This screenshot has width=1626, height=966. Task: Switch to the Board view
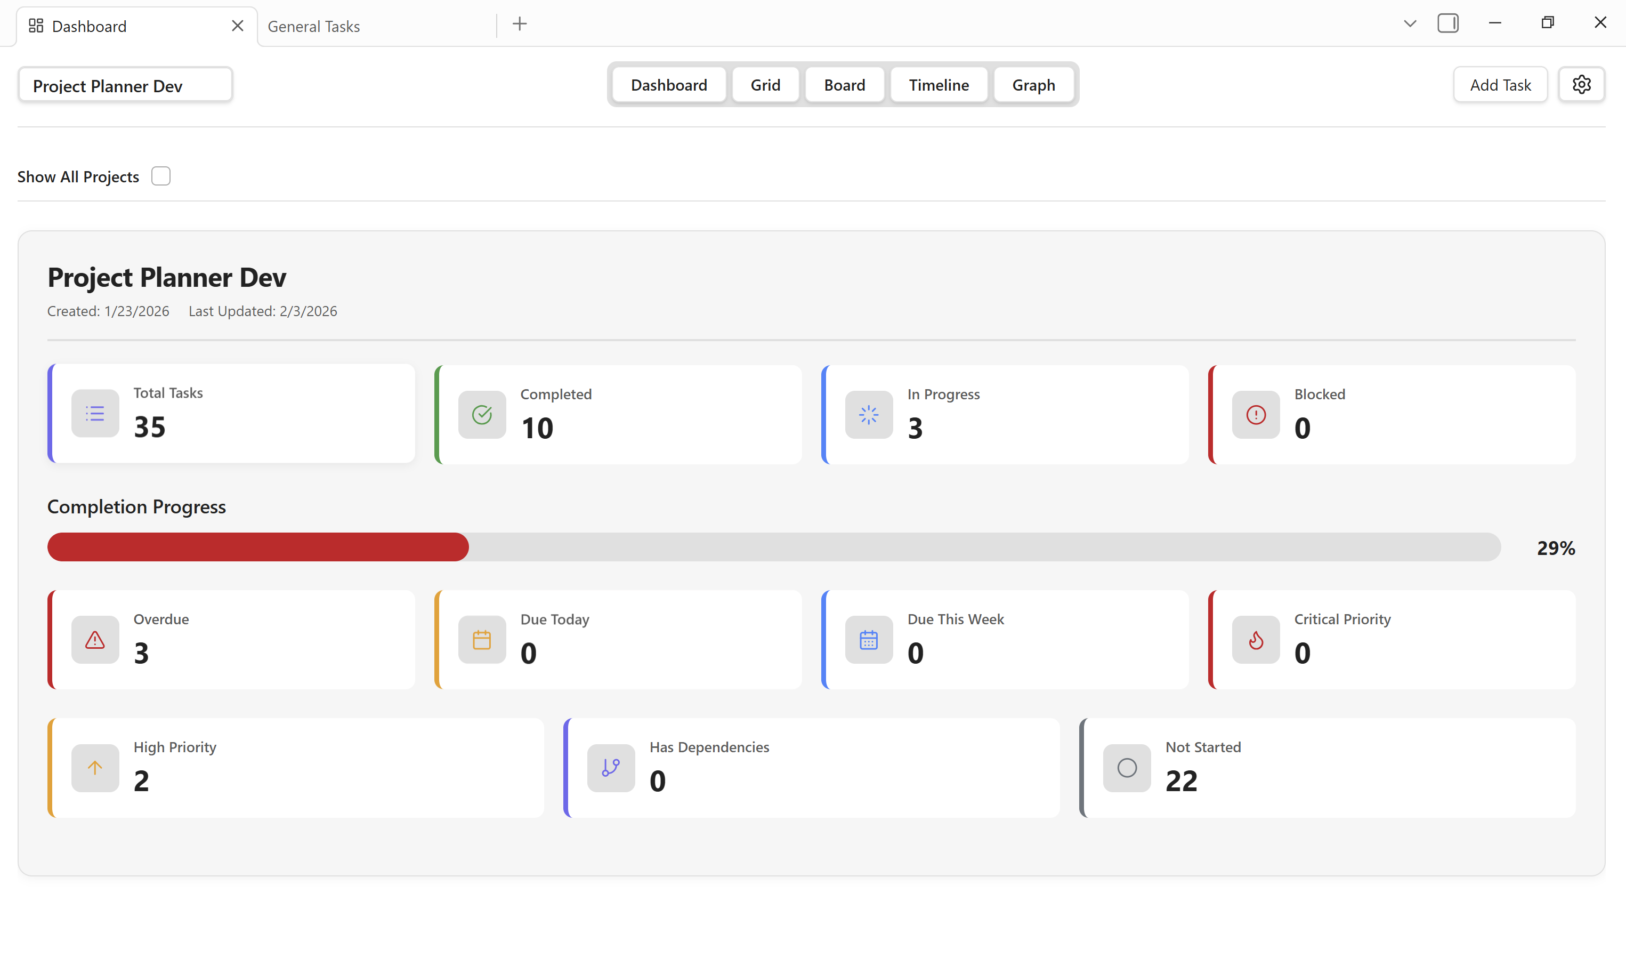coord(844,85)
